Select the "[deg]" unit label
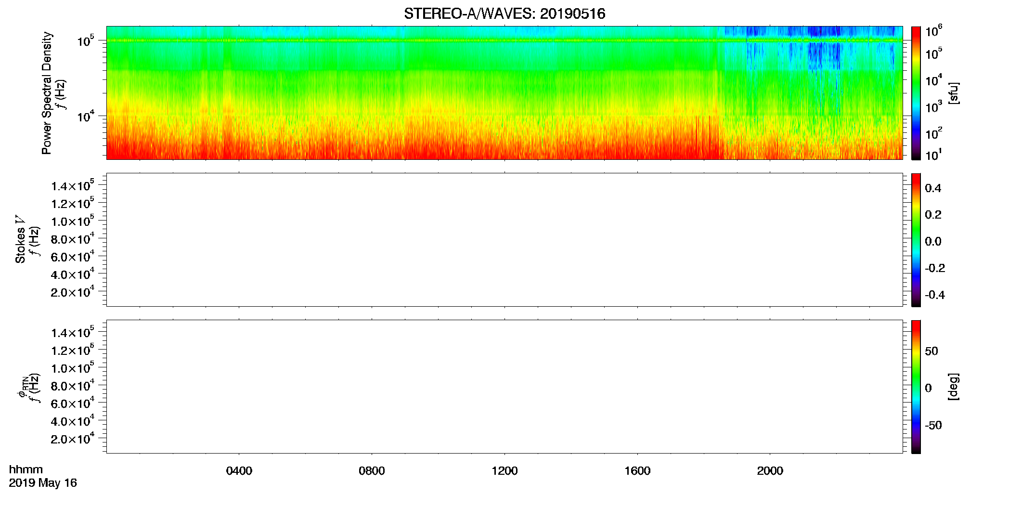This screenshot has width=1009, height=520. pos(954,387)
